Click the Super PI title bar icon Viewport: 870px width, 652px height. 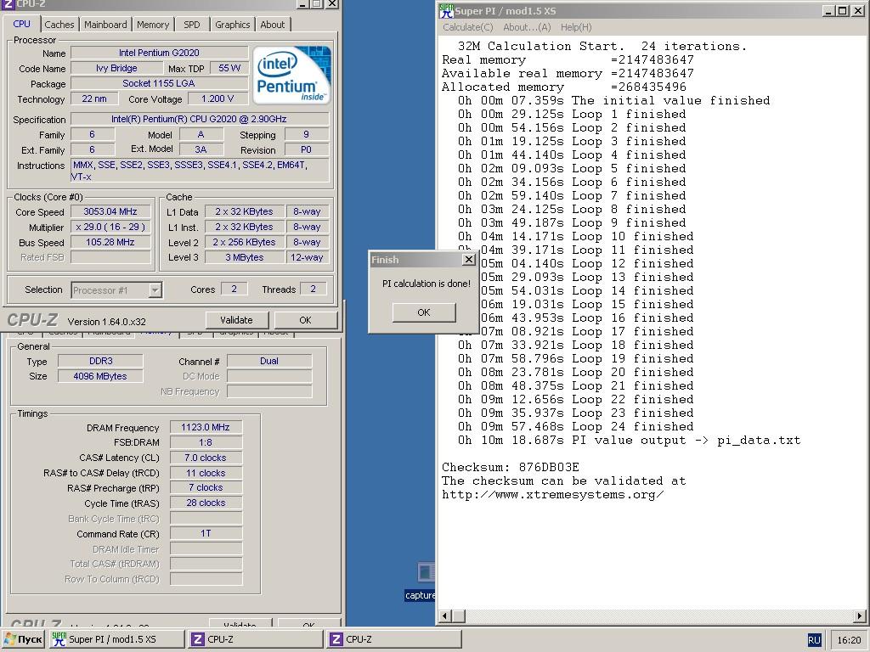(446, 10)
